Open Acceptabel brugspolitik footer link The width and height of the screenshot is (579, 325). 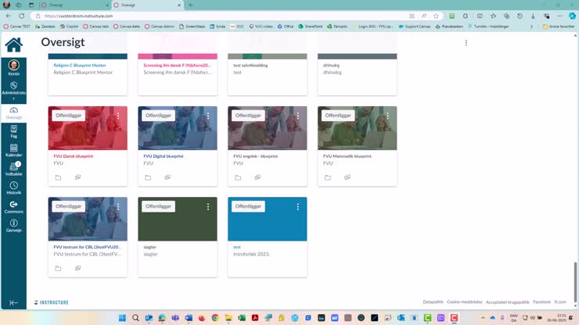[507, 302]
